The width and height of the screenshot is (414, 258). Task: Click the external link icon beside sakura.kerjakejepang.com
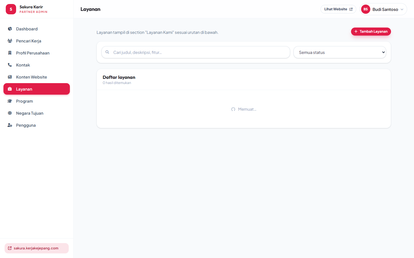[10, 248]
